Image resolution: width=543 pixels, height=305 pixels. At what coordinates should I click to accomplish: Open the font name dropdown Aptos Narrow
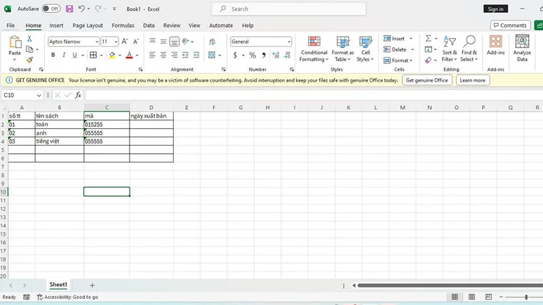[x=97, y=41]
